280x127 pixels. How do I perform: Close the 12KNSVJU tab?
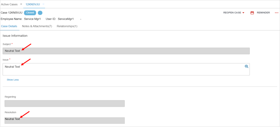point(43,4)
